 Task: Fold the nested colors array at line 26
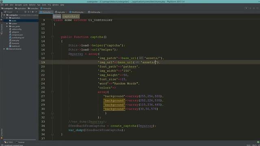(x=52, y=92)
